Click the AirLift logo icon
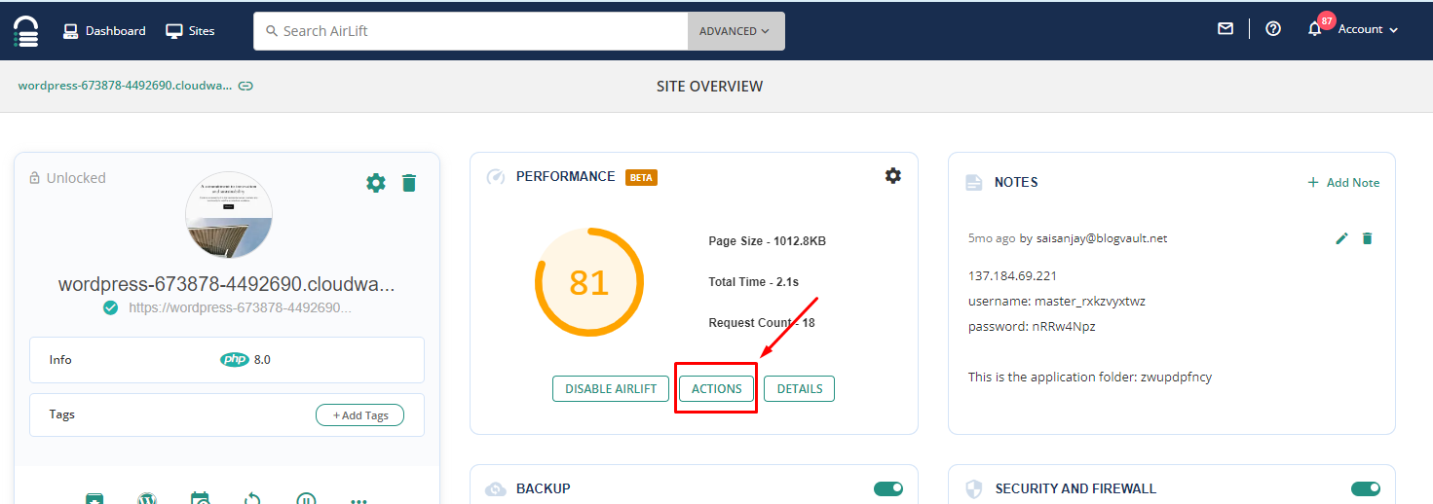The image size is (1433, 504). pyautogui.click(x=26, y=31)
